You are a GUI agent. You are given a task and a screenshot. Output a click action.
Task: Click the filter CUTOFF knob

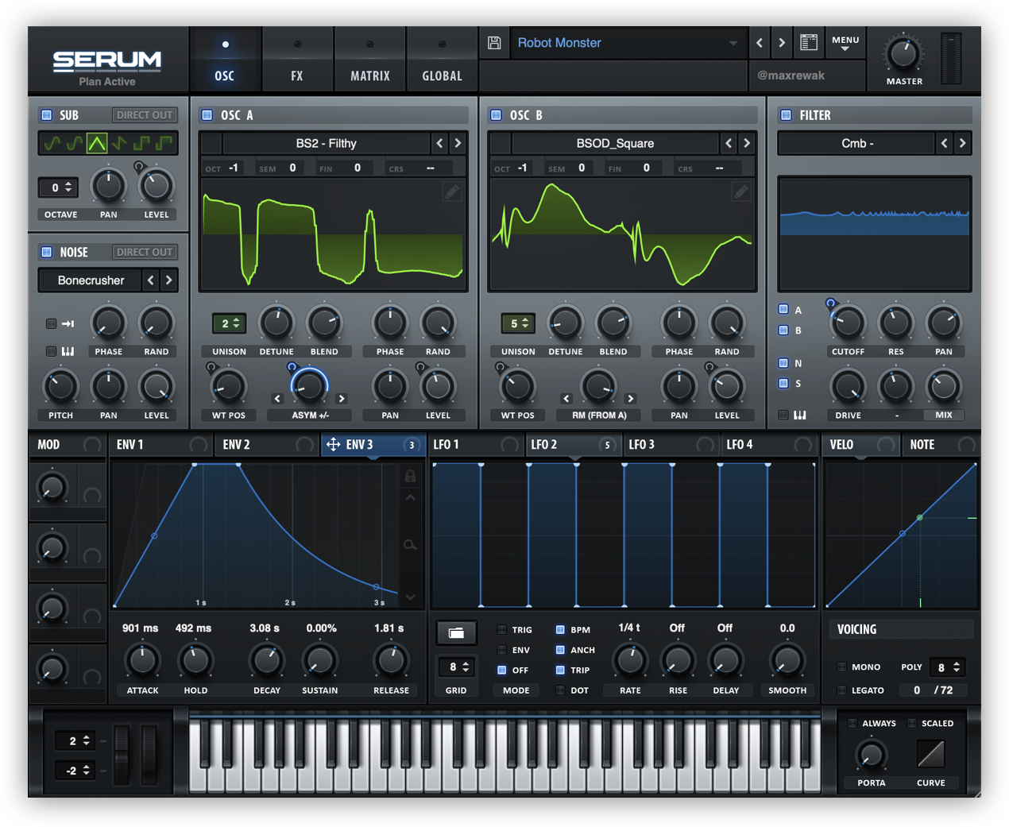point(848,323)
